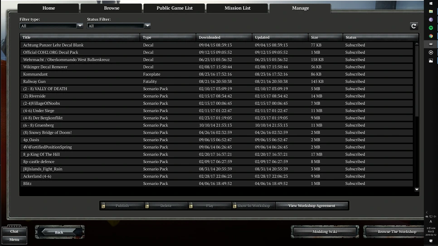Click the circular disc icon in the taskbar
This screenshot has height=246, width=438.
[431, 52]
